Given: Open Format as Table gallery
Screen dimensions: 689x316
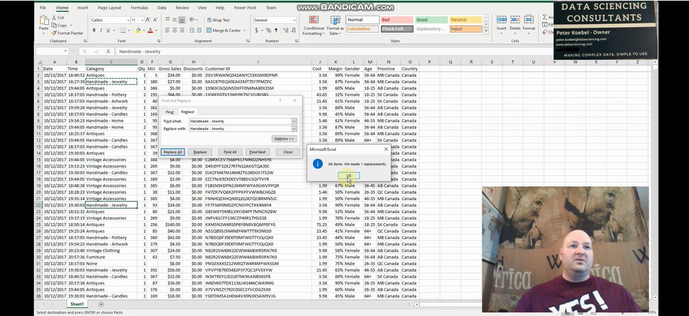Looking at the screenshot, I should point(335,25).
